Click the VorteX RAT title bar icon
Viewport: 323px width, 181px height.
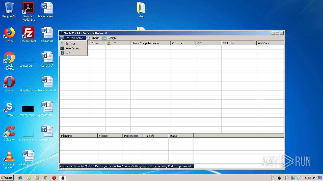click(62, 33)
